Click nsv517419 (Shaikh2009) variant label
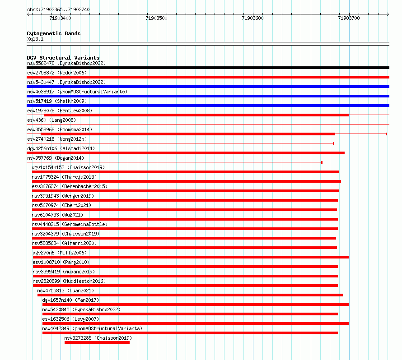The height and width of the screenshot is (360, 402). click(57, 101)
